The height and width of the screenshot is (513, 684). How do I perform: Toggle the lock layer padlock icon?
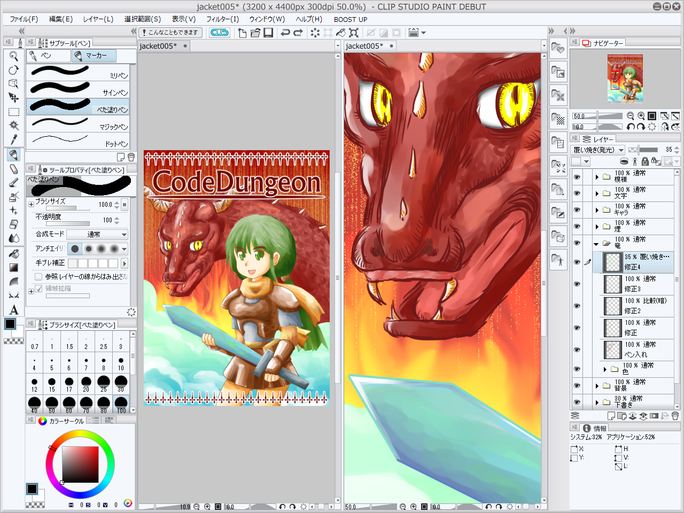(645, 161)
